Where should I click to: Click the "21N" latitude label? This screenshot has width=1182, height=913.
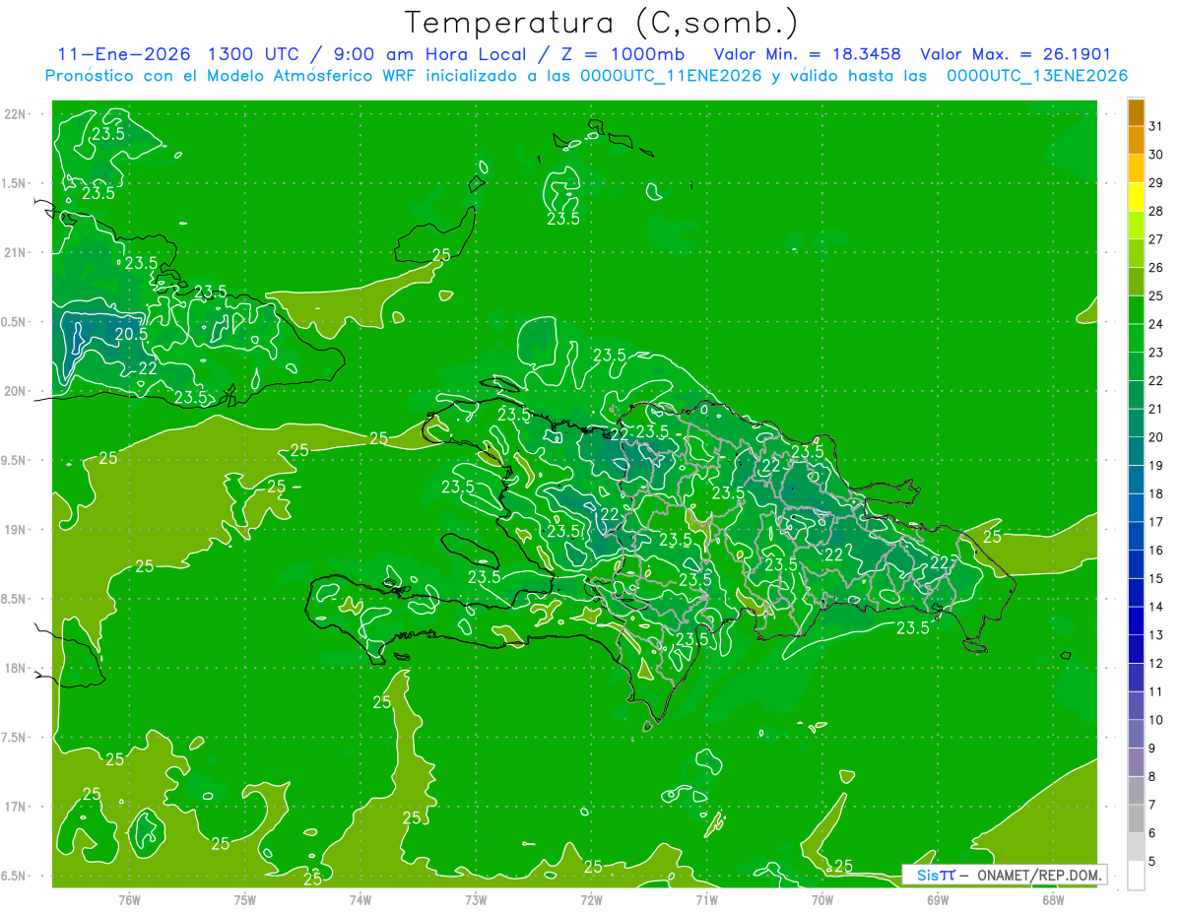[15, 252]
